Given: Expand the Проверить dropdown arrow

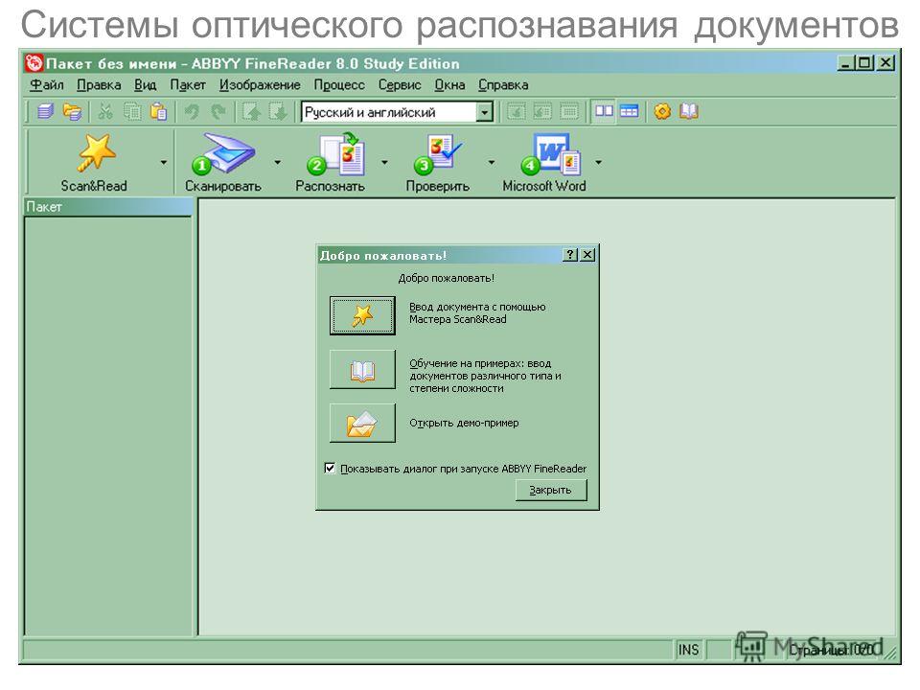Looking at the screenshot, I should coord(491,163).
